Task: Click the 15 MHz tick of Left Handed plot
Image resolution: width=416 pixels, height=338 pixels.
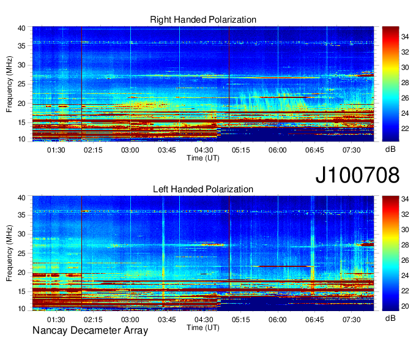Action: pyautogui.click(x=21, y=291)
